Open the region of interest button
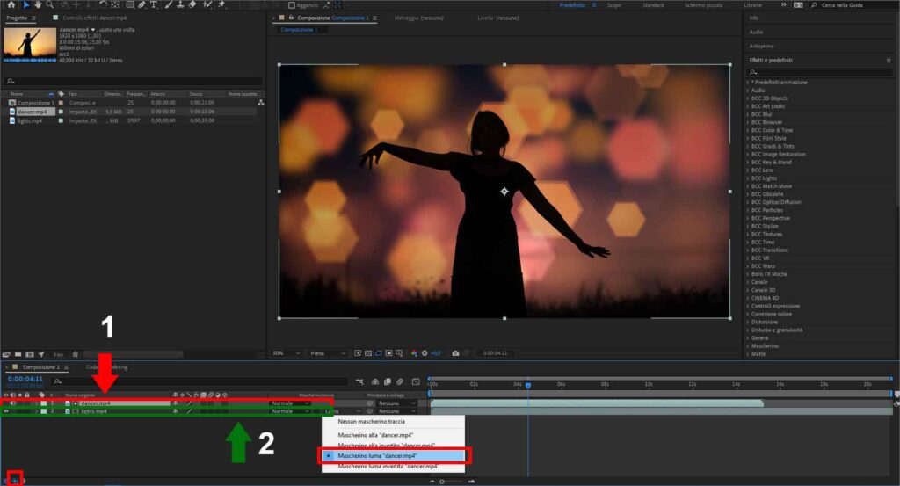The height and width of the screenshot is (486, 900). pos(388,353)
